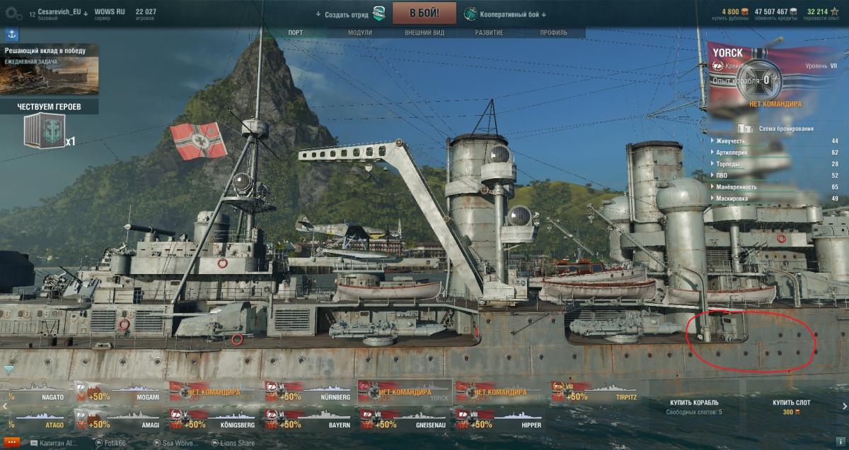This screenshot has height=450, width=849.
Task: Click the info icon at bottom right
Action: coord(840,442)
